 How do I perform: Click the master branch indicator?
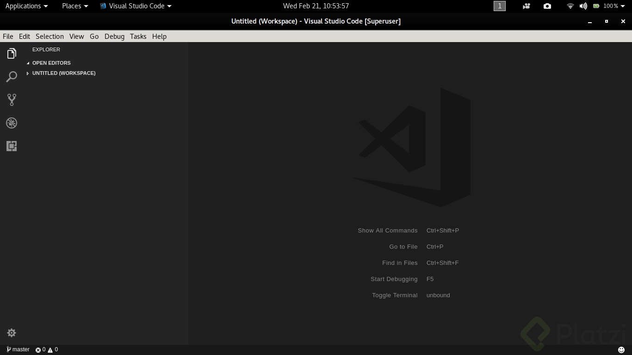[18, 349]
